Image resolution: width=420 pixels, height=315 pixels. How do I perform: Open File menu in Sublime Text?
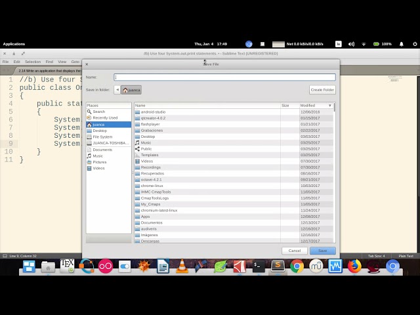click(x=5, y=62)
